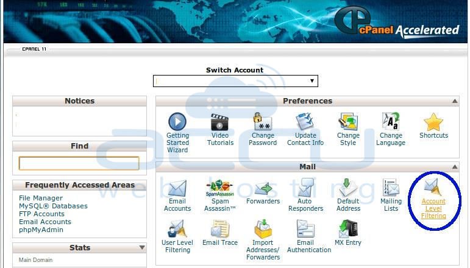Open Video Tutorials clapperboard icon
The width and height of the screenshot is (470, 268).
coord(219,122)
